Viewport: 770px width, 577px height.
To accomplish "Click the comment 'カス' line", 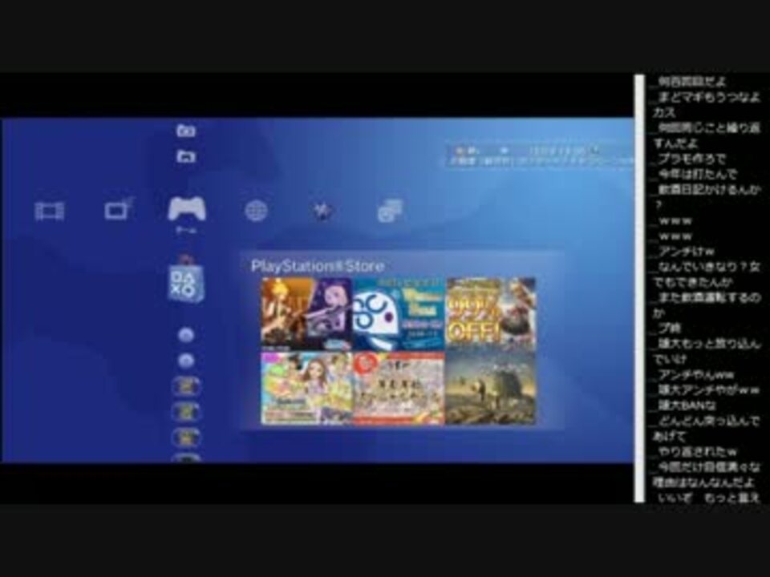I will (x=664, y=112).
